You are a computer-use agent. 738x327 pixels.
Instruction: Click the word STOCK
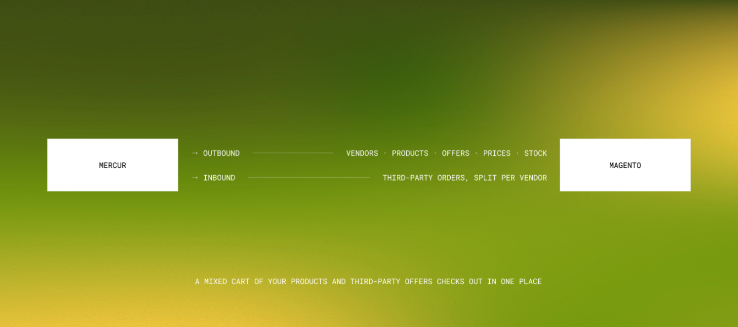[x=535, y=153]
